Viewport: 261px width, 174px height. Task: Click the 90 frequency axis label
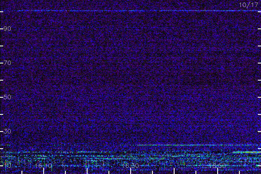(x=7, y=29)
